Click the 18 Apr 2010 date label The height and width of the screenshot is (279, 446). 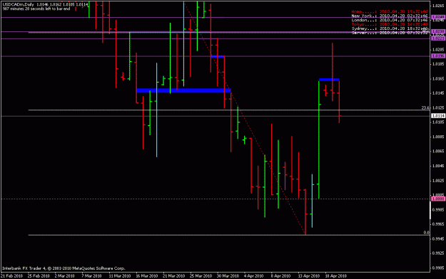(x=336, y=276)
